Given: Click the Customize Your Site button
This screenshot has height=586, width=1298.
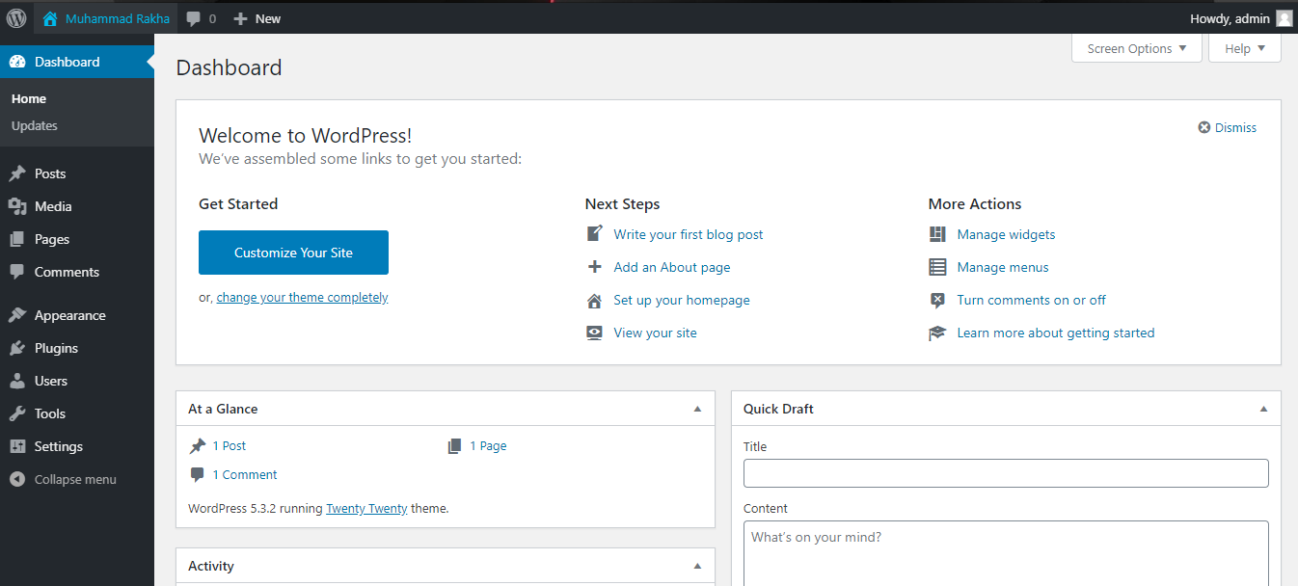Looking at the screenshot, I should [x=293, y=253].
